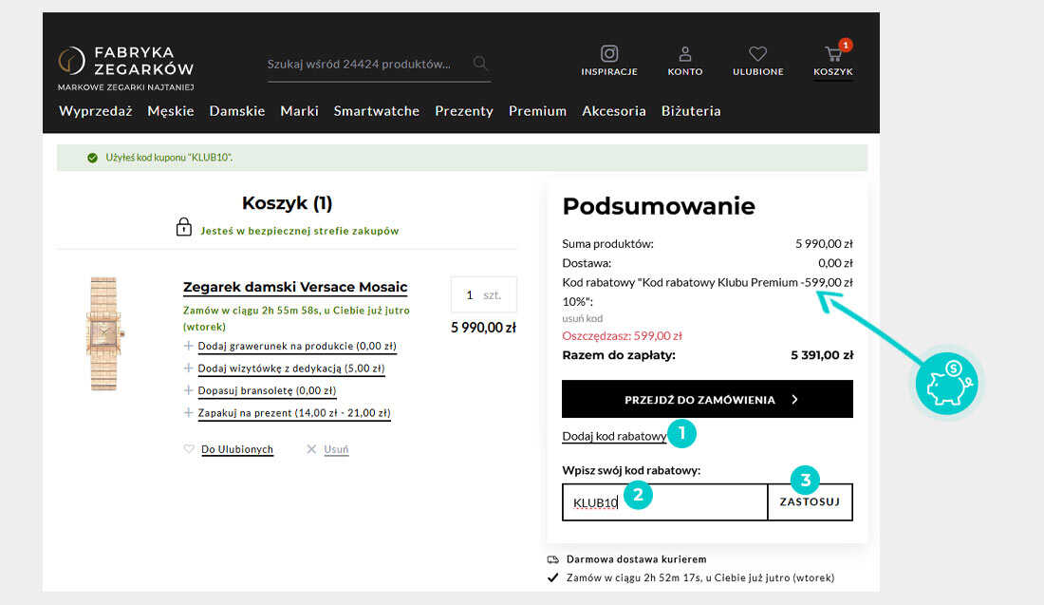The height and width of the screenshot is (605, 1044).
Task: Open Inspiracje Instagram icon
Action: (x=609, y=53)
